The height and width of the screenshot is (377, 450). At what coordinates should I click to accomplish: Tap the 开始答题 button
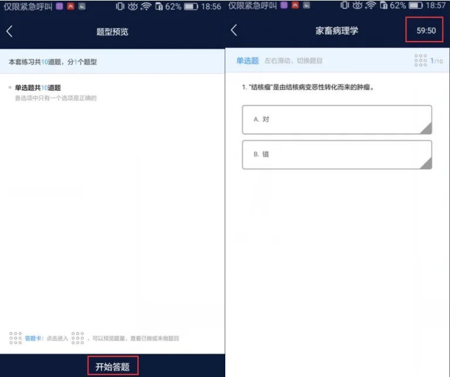point(113,366)
